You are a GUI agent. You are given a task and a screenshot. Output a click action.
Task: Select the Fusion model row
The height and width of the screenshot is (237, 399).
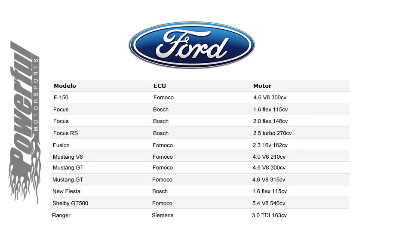coord(200,145)
